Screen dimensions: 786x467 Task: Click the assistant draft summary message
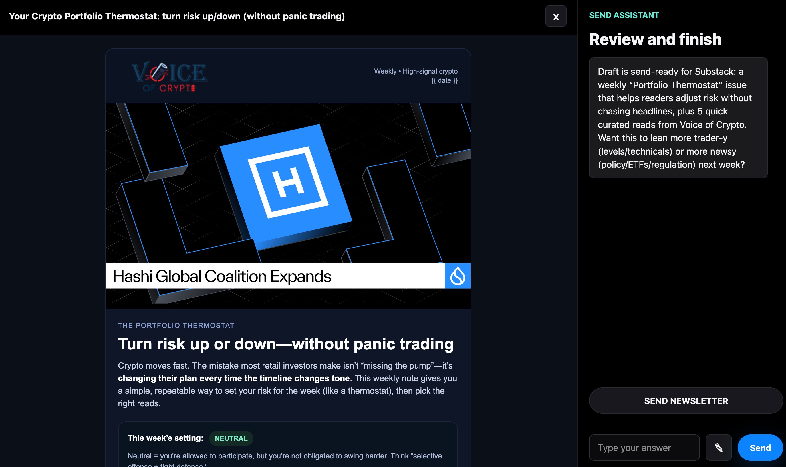point(678,118)
